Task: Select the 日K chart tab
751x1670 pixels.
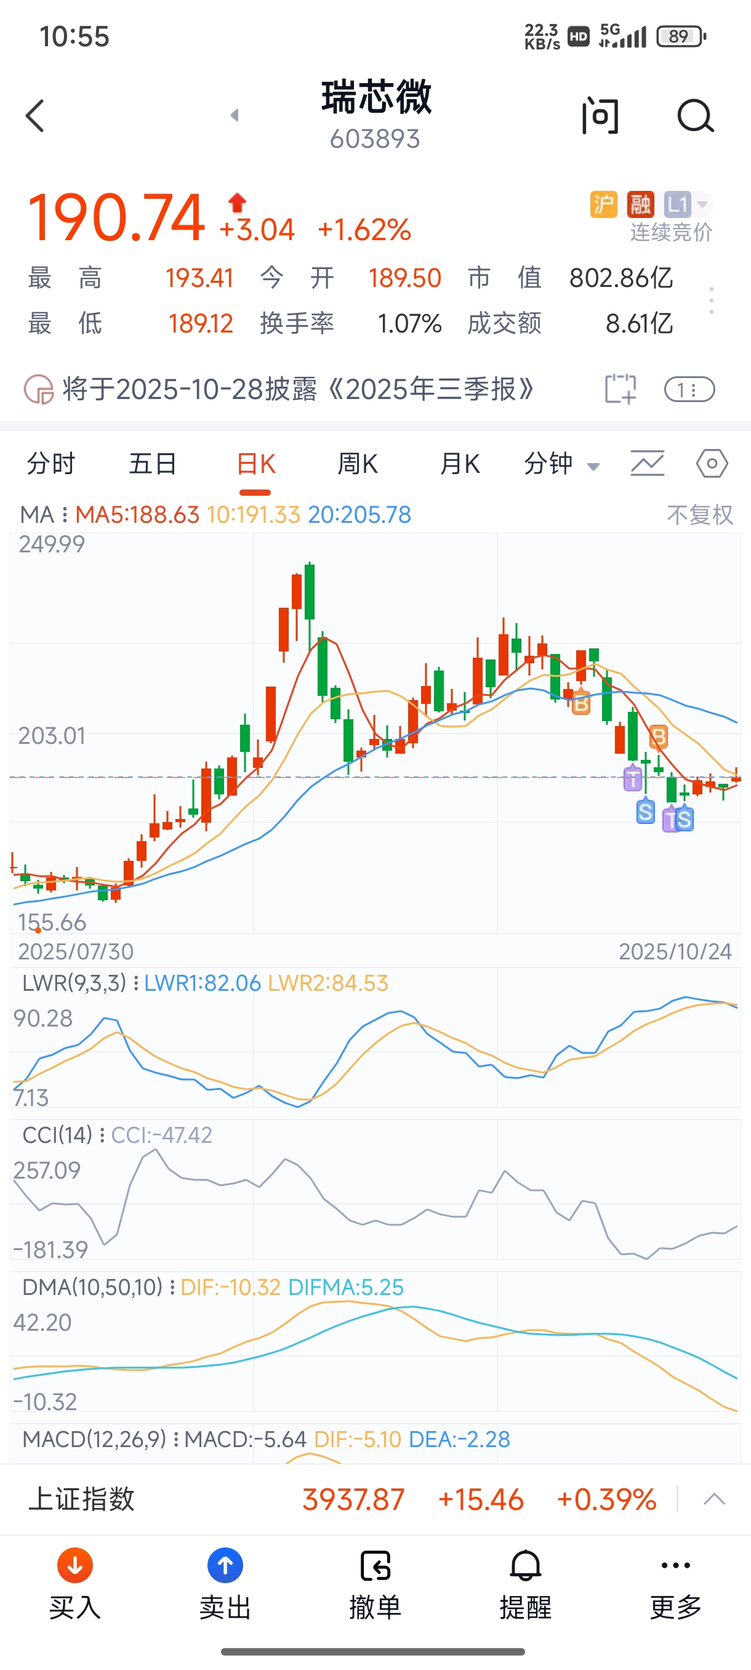Action: point(256,464)
